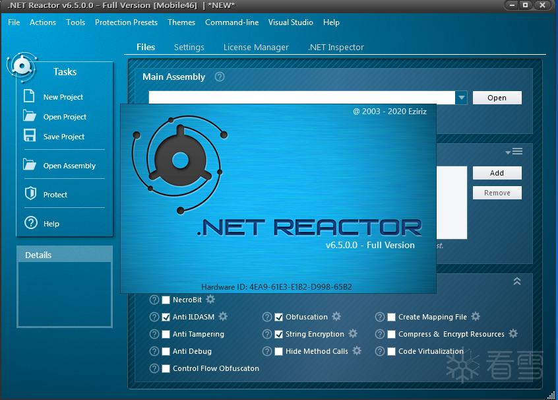
Task: Click the Add button
Action: tap(497, 173)
